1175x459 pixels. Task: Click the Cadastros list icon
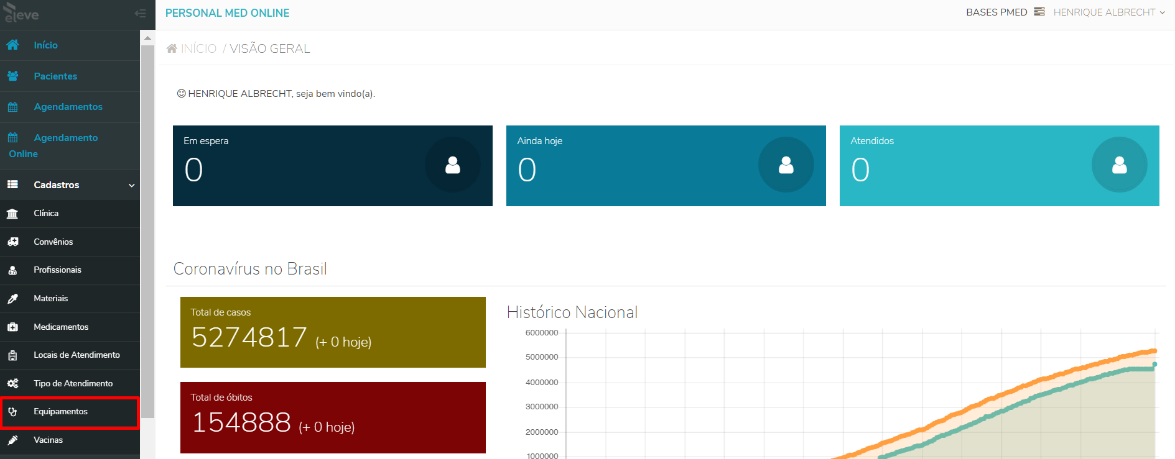pyautogui.click(x=12, y=184)
